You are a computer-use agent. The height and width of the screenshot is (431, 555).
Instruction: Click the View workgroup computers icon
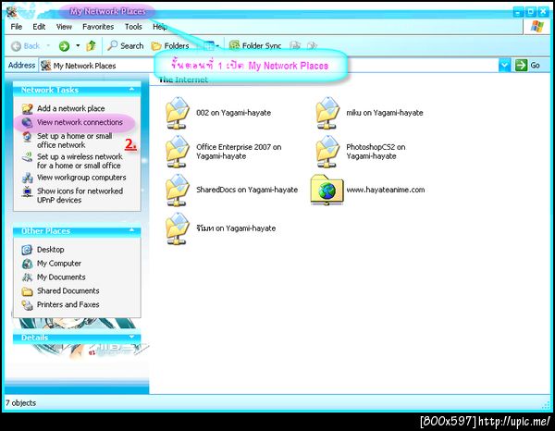[27, 178]
